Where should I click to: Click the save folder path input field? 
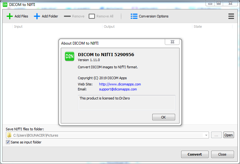(x=107, y=135)
